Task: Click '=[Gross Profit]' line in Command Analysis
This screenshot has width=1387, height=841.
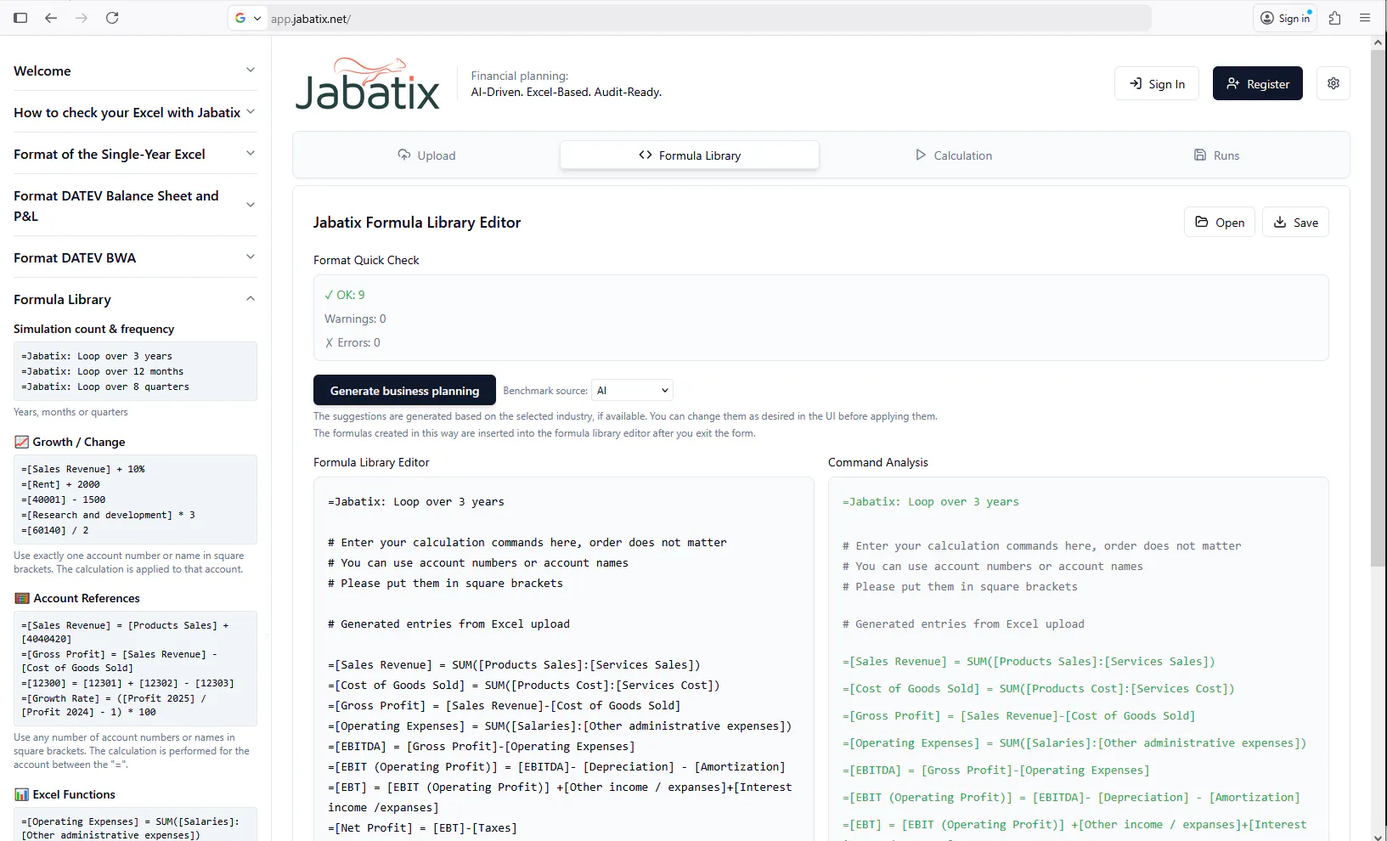Action: [x=1018, y=716]
